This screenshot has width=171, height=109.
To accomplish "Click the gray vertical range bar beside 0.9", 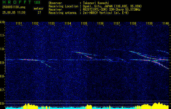I will coord(5,63).
